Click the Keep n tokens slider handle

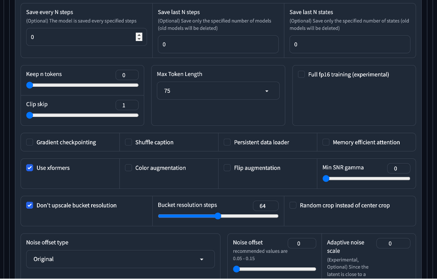[29, 85]
